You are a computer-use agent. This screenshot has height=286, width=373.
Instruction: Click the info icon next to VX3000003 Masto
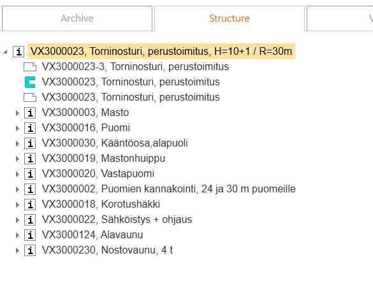pos(30,113)
